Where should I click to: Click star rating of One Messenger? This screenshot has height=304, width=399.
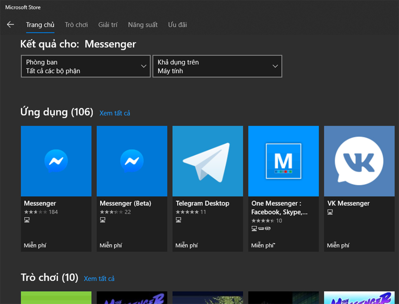(x=263, y=221)
